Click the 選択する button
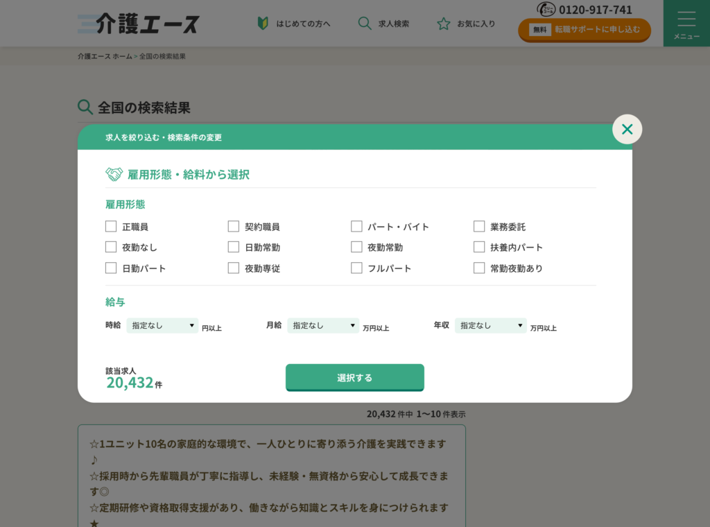The height and width of the screenshot is (527, 710). pyautogui.click(x=354, y=378)
